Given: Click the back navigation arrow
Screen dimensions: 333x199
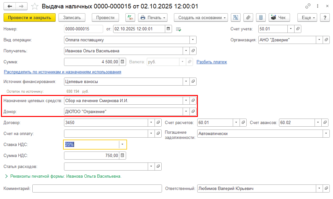Looking at the screenshot, I should tap(10, 6).
